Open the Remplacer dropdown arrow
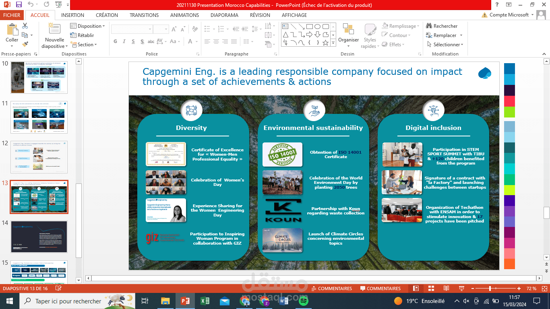 461,35
